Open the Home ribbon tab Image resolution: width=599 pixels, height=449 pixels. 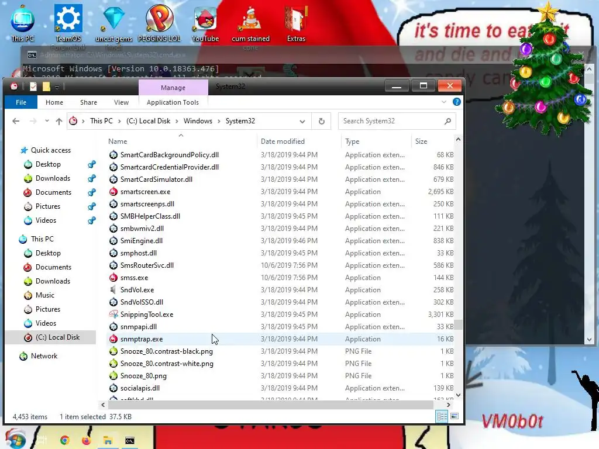[54, 102]
